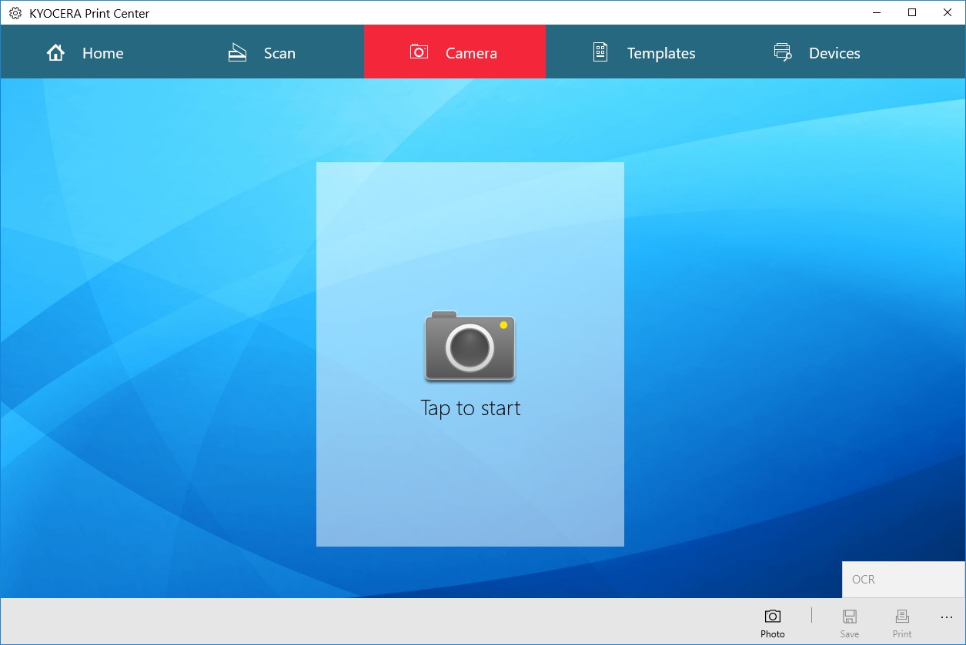966x645 pixels.
Task: Click the large camera icon in preview
Action: click(x=470, y=347)
